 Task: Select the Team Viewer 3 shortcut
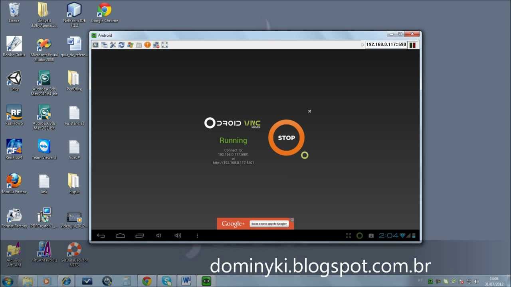pos(44,149)
